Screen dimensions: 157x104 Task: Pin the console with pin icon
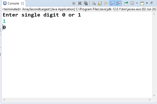pyautogui.click(x=126, y=3)
